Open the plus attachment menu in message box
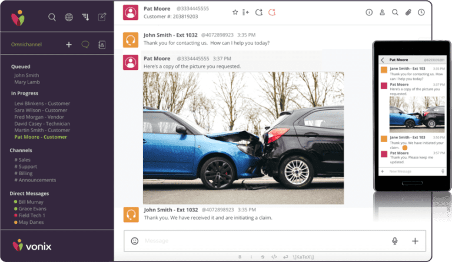452x262 pixels. point(415,240)
